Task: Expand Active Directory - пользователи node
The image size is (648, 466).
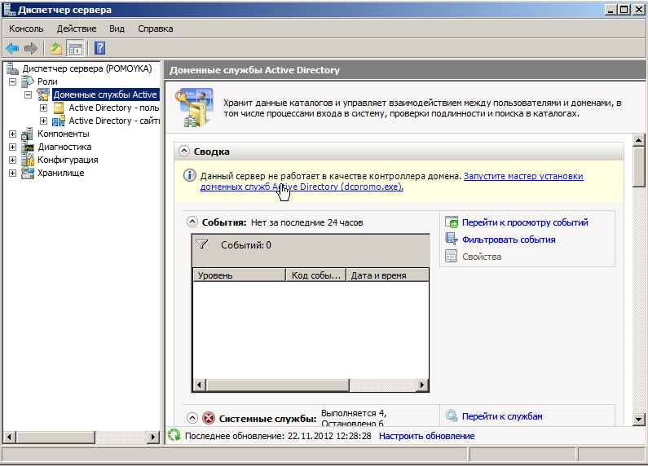Action: coord(43,108)
